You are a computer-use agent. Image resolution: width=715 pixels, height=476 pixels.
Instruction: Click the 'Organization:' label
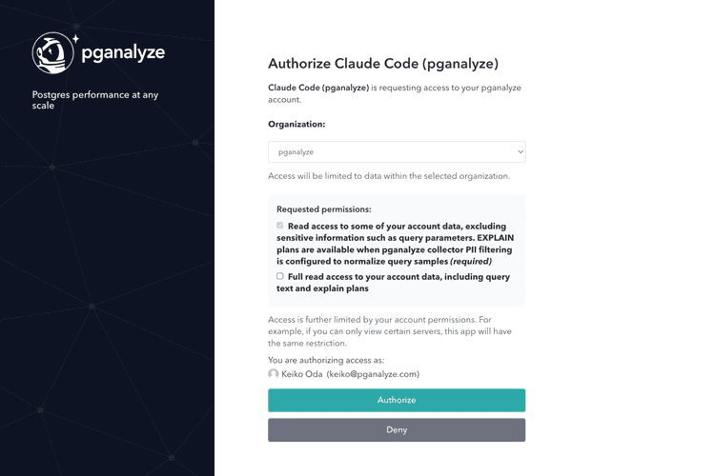click(x=296, y=124)
